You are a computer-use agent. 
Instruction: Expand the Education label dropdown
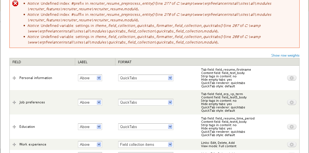90,127
